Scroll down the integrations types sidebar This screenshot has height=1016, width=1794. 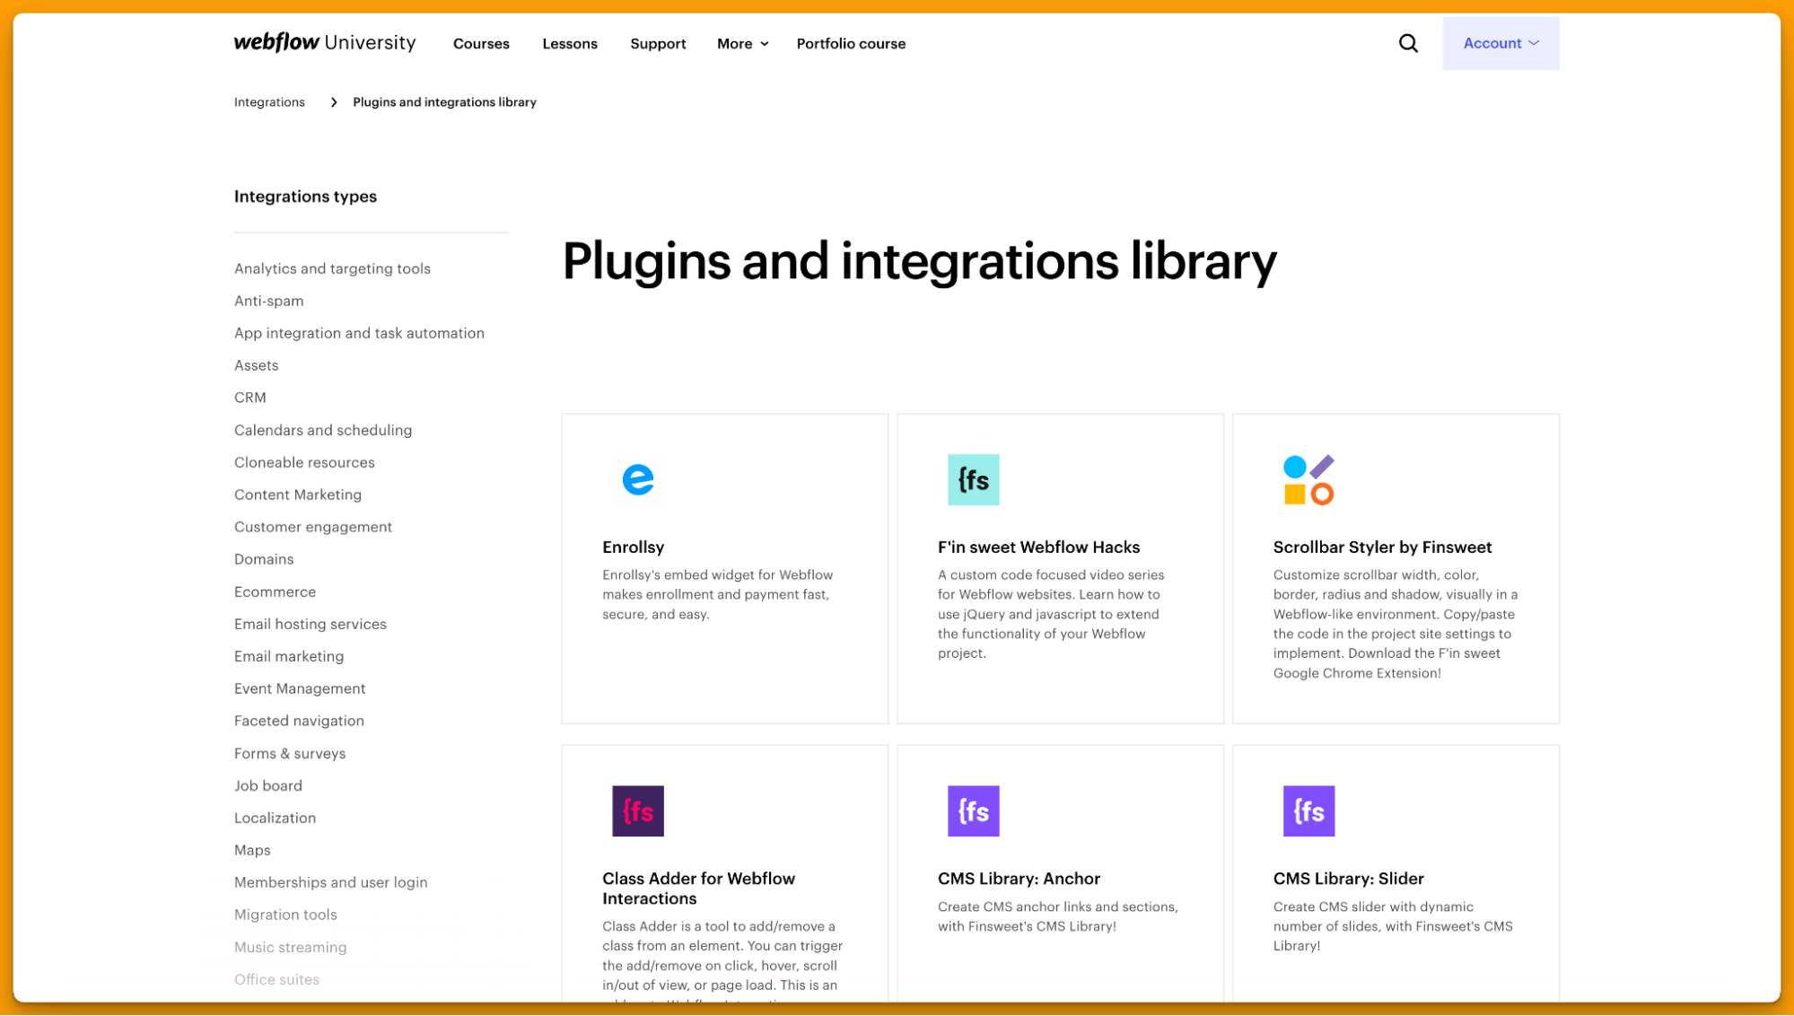pos(370,979)
